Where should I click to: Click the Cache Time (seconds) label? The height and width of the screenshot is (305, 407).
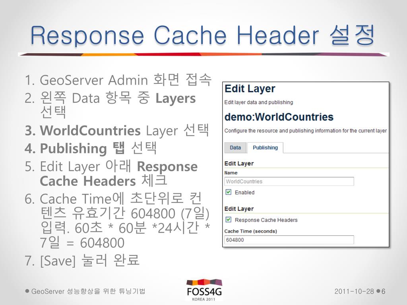click(250, 231)
